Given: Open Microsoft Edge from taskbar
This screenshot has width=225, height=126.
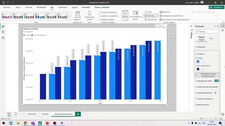Looking at the screenshot, I should 11,123.
